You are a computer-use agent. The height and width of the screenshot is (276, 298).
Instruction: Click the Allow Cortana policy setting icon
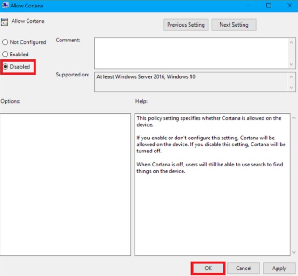5,22
